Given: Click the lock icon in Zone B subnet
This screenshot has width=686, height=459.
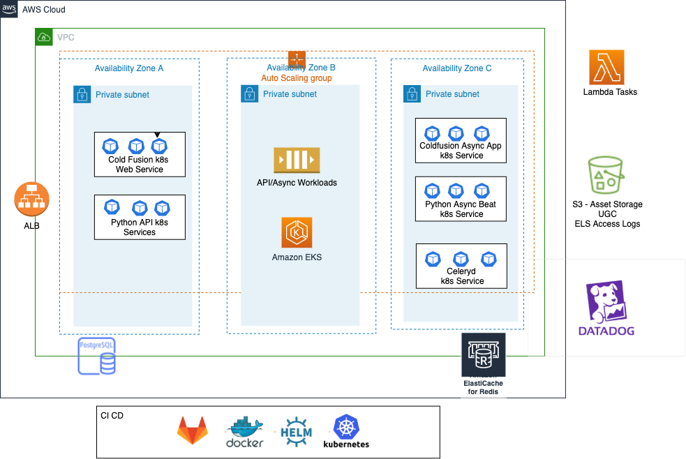Looking at the screenshot, I should (x=249, y=93).
